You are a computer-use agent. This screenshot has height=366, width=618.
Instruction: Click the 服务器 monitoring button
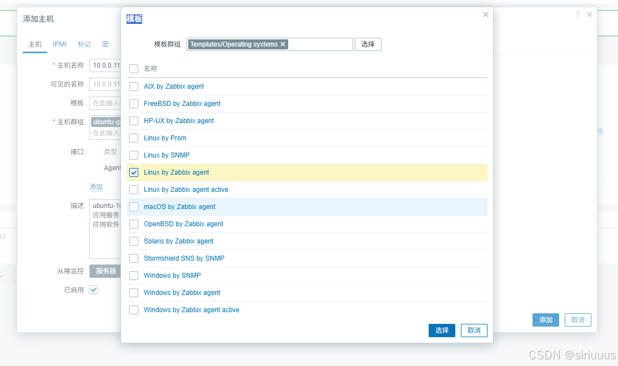click(105, 271)
